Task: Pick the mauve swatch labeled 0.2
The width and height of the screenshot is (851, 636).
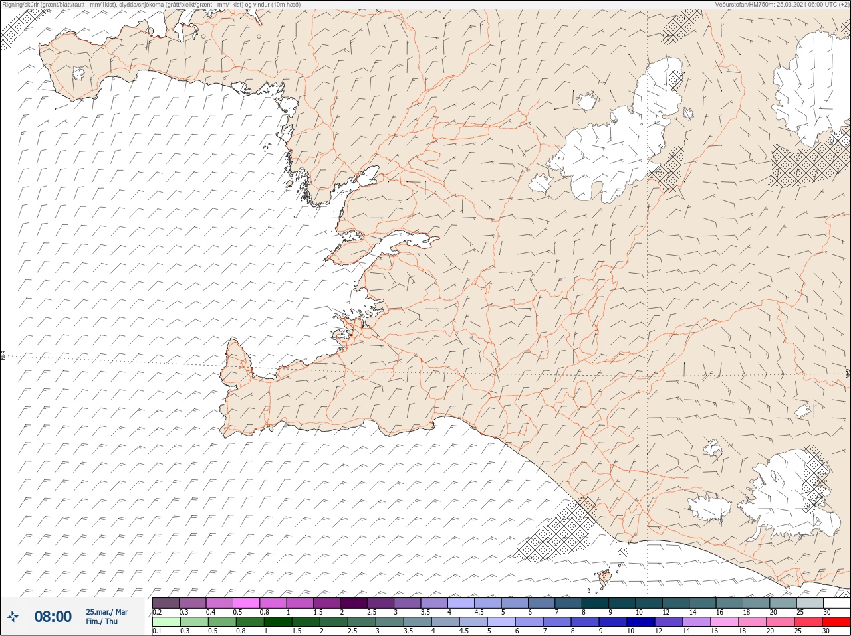Action: tap(166, 603)
